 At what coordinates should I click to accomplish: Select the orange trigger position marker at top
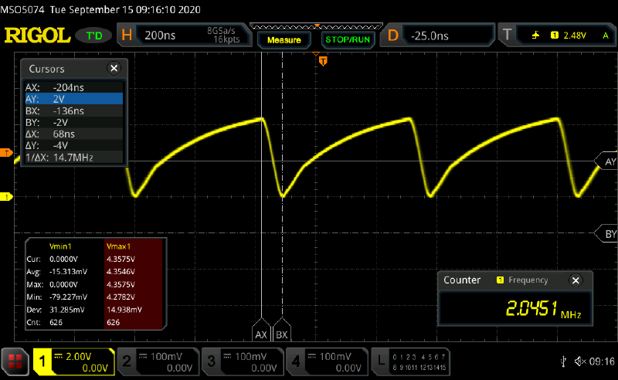click(323, 59)
